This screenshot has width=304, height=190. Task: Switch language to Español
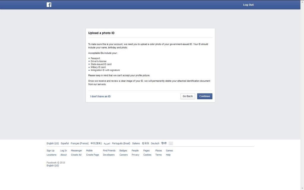click(65, 143)
